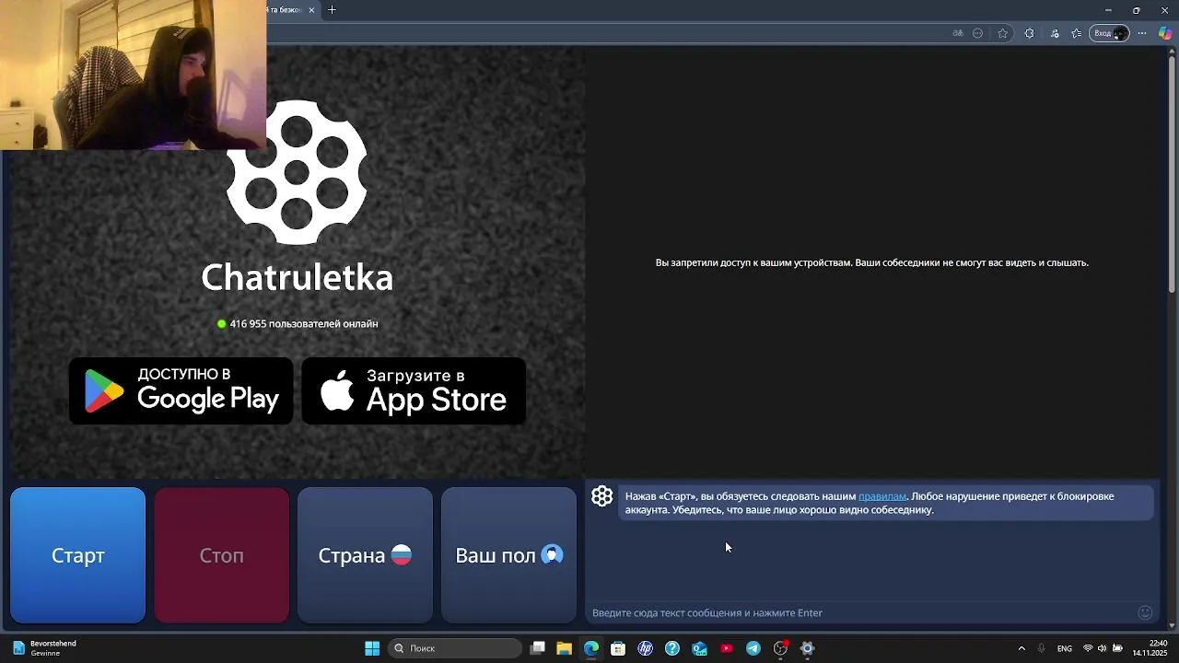Click the App Store download badge
This screenshot has height=663, width=1179.
click(414, 391)
